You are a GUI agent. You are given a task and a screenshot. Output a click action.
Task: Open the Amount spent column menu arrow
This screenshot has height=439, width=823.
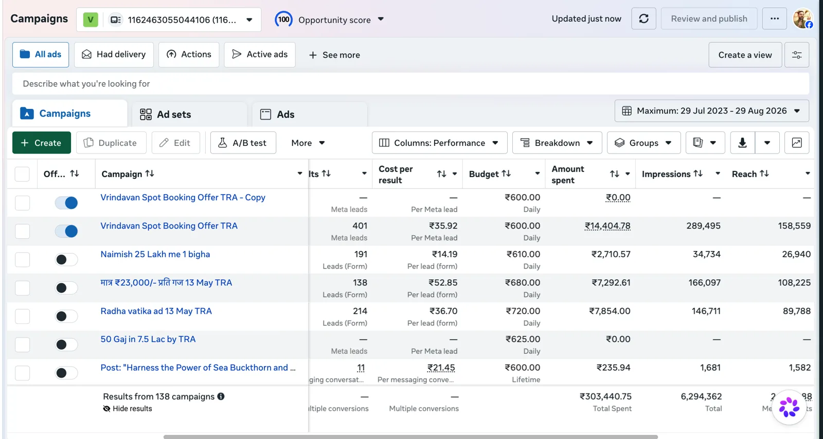coord(628,174)
